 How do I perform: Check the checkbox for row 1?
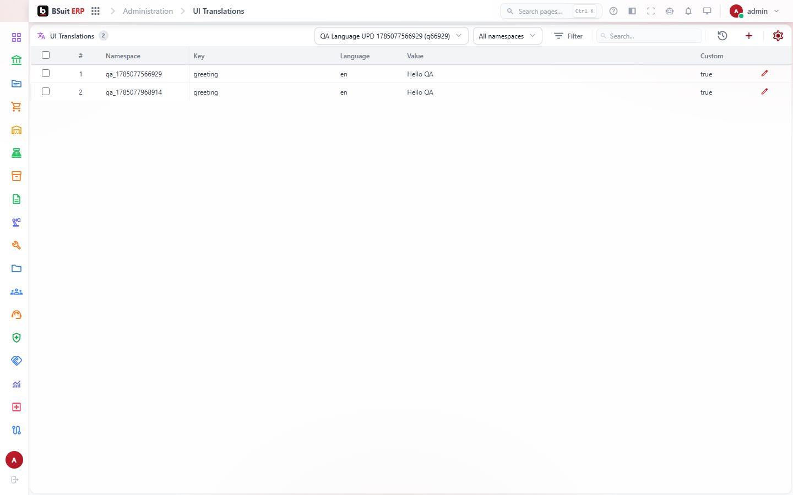(46, 73)
